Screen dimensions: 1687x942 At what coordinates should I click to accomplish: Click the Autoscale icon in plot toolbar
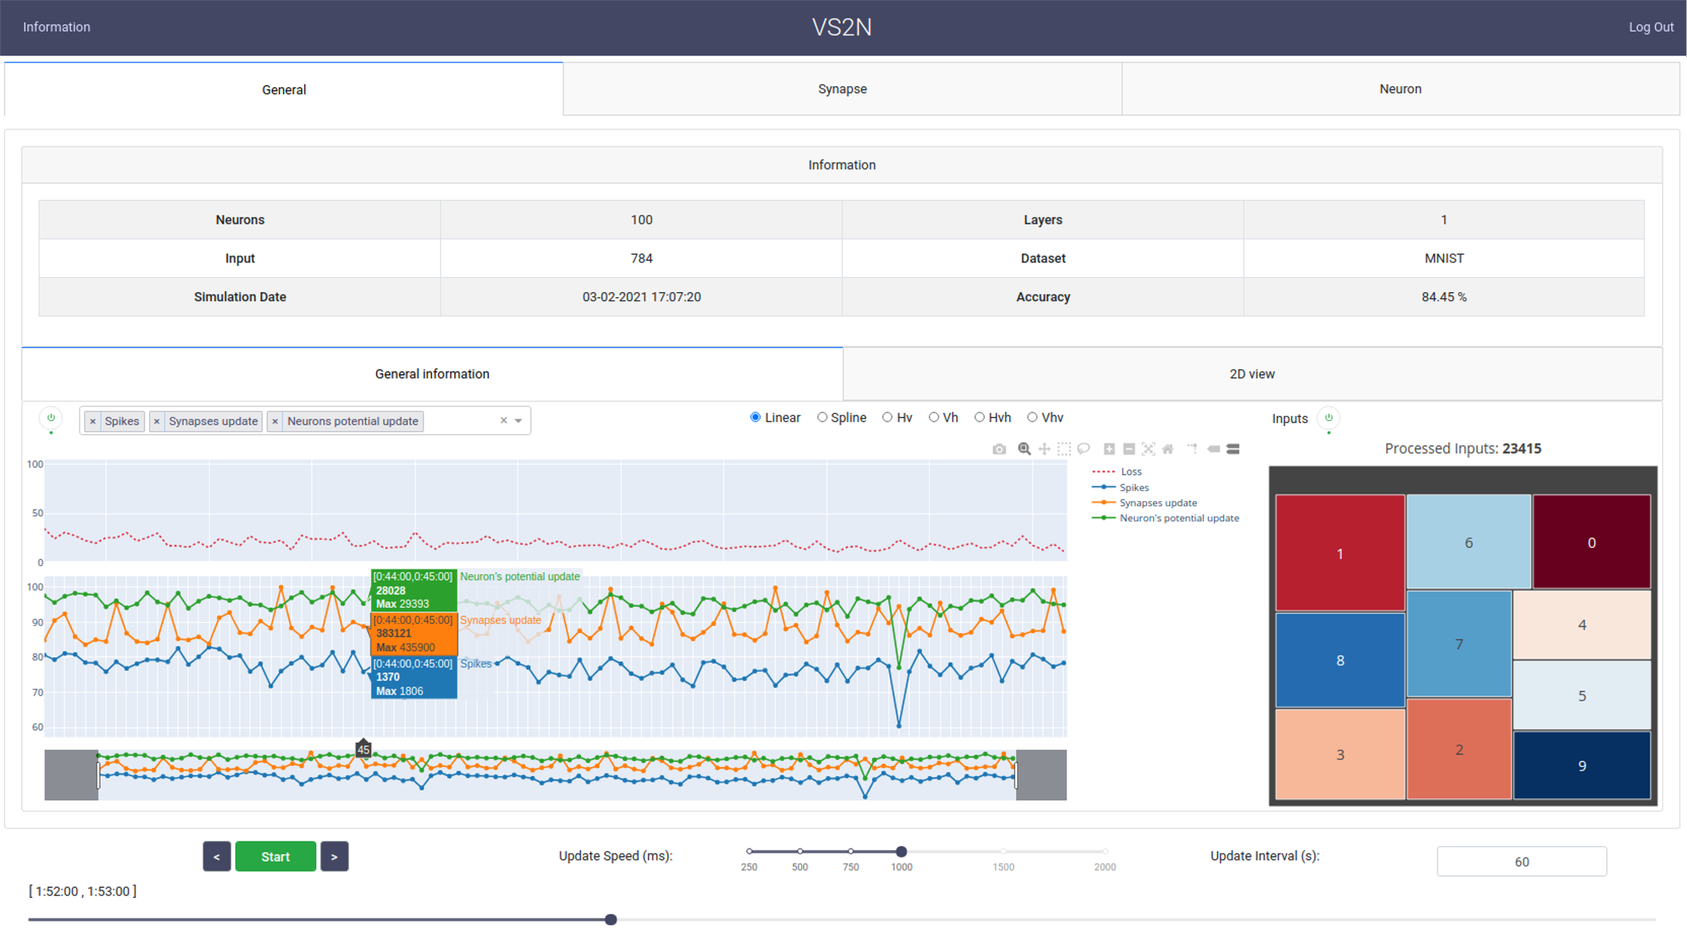pyautogui.click(x=1148, y=449)
